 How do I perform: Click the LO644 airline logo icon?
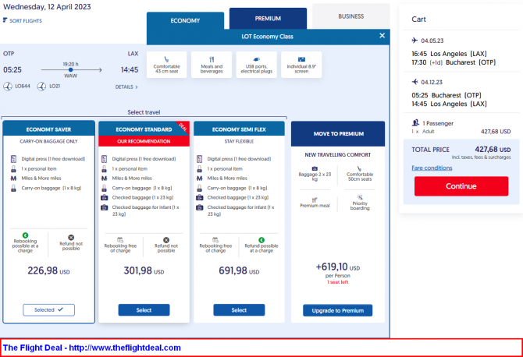(x=8, y=87)
